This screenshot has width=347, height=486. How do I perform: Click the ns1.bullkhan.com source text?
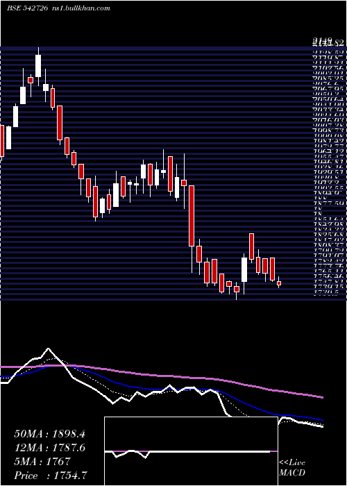(81, 8)
